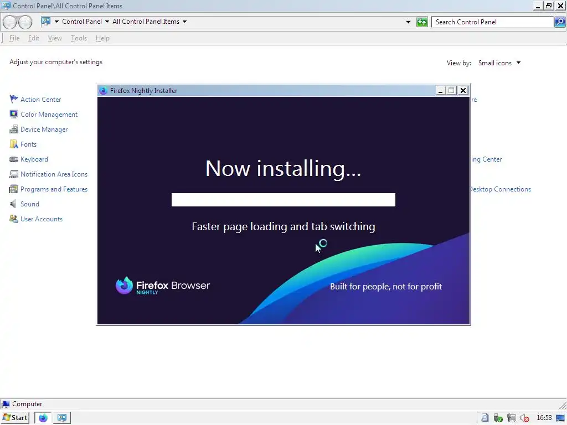Open Fonts in Control Panel
Screen dimensions: 567x425
point(29,144)
